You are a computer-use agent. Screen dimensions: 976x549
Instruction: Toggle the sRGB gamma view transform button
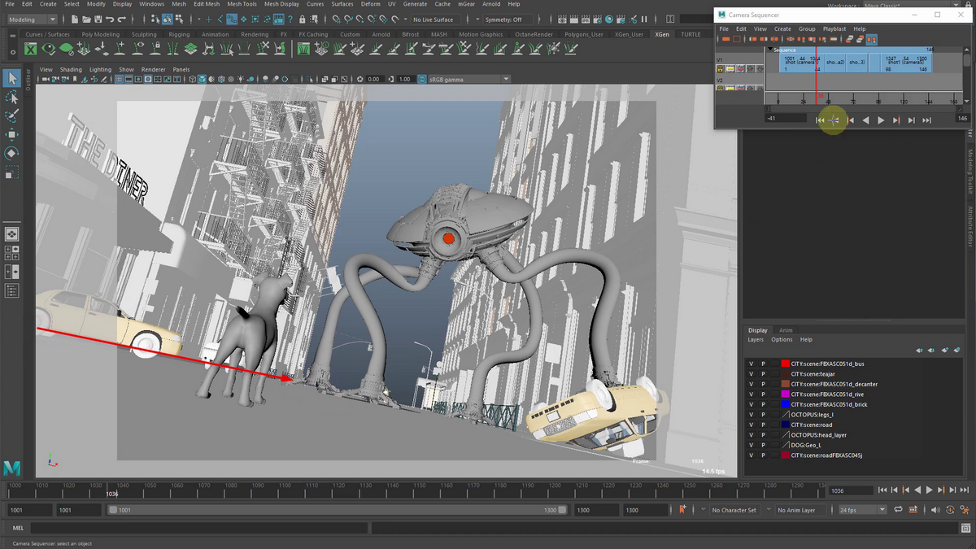(x=422, y=79)
